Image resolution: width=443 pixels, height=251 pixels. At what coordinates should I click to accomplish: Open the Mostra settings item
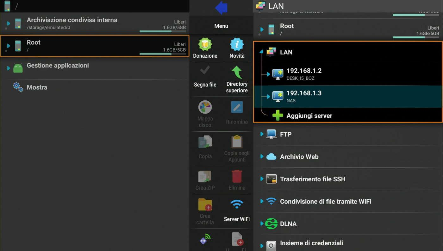point(95,87)
